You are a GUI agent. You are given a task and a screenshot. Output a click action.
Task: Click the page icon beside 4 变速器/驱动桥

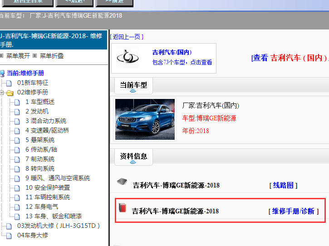pos(17,131)
